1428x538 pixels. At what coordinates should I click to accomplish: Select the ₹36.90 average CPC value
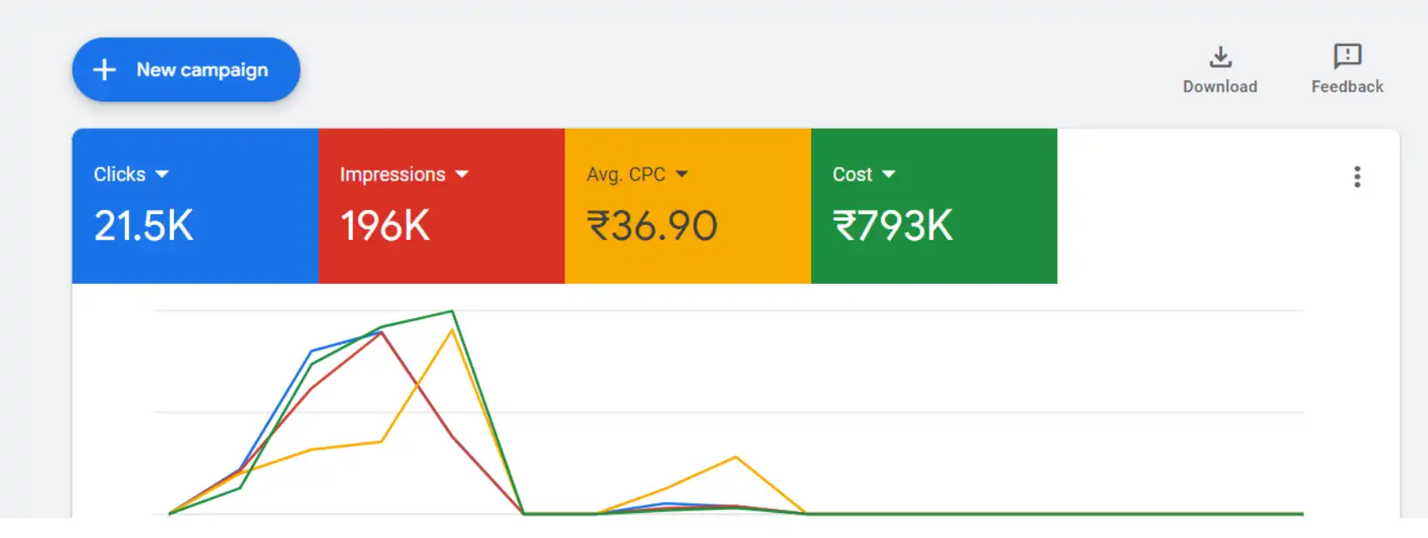click(x=652, y=226)
